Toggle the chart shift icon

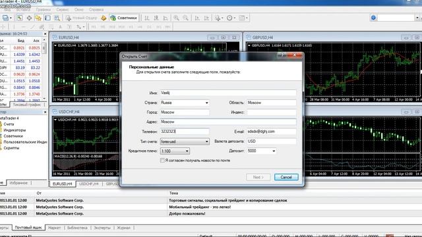coord(206,18)
